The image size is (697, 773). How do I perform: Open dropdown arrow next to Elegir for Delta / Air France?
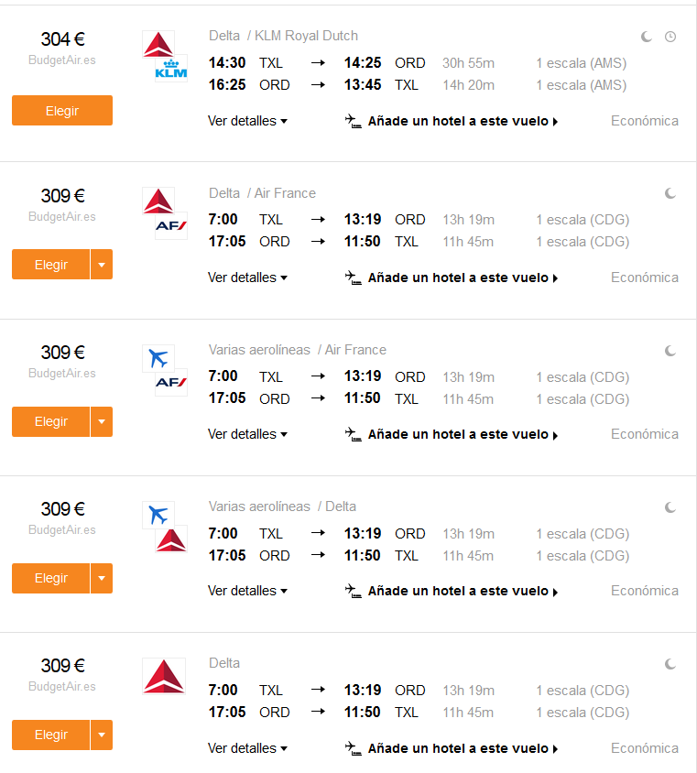point(102,265)
